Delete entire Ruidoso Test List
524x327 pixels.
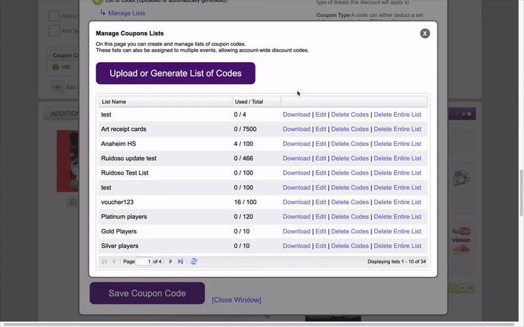[398, 173]
